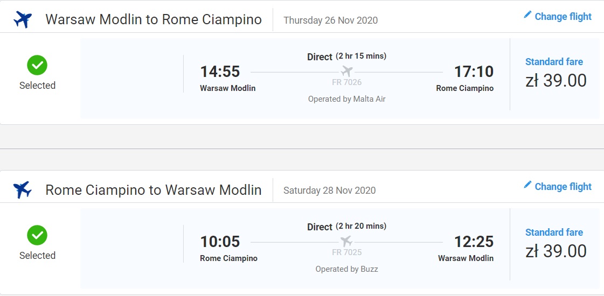Click the Thursday 26 Nov 2020 date
Image resolution: width=604 pixels, height=296 pixels.
330,20
